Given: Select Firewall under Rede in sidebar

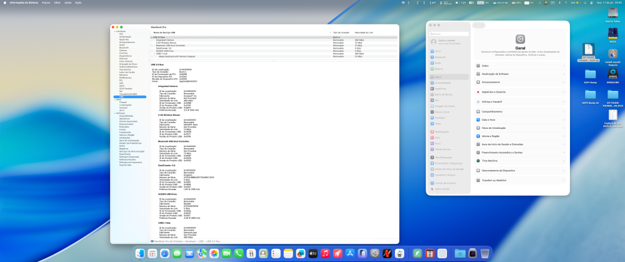Looking at the screenshot, I should click(x=122, y=102).
